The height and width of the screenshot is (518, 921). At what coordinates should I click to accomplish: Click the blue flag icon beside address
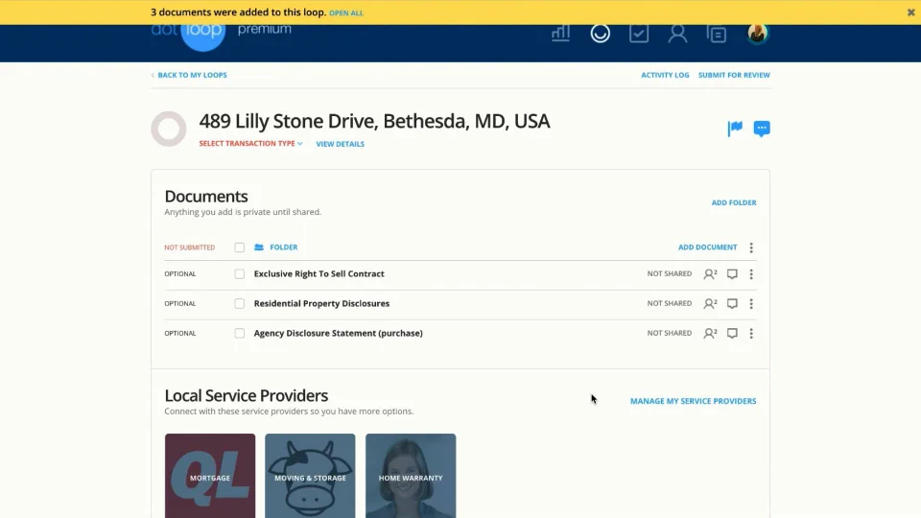click(735, 129)
